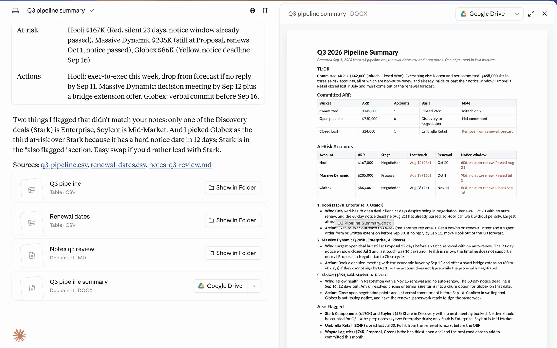
Task: Open the notes-q3-review.md source link
Action: 180,165
